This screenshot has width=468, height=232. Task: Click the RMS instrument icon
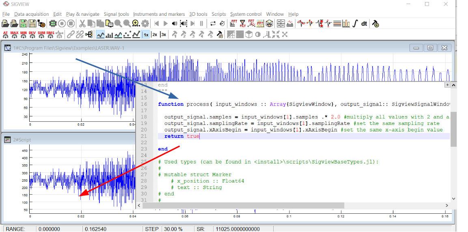(x=50, y=34)
